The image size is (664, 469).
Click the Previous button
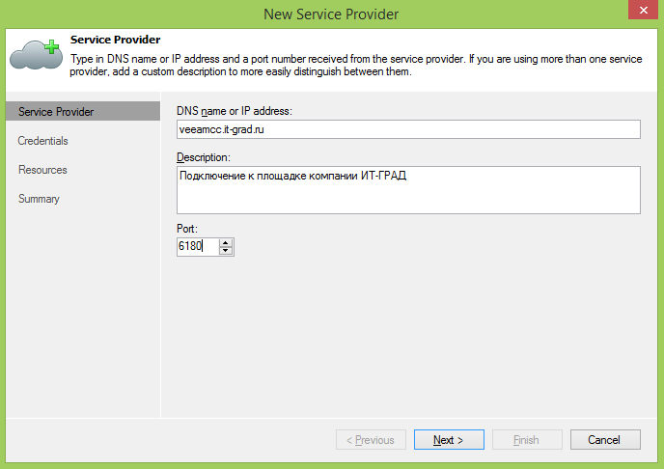[371, 440]
